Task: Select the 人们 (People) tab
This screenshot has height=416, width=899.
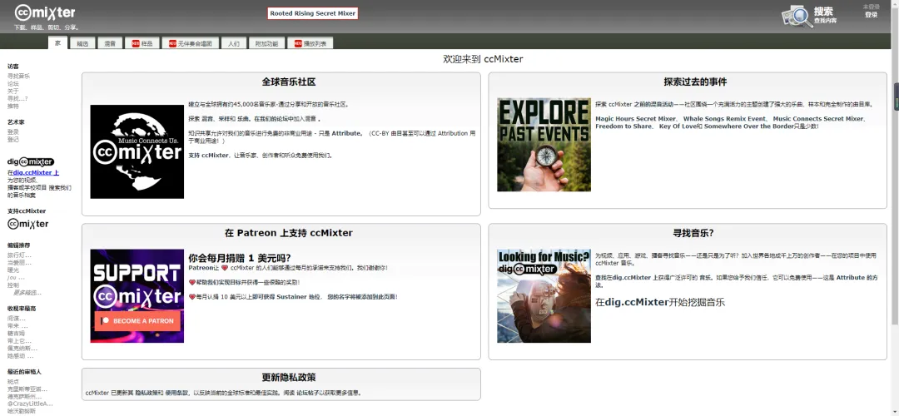Action: click(x=233, y=43)
